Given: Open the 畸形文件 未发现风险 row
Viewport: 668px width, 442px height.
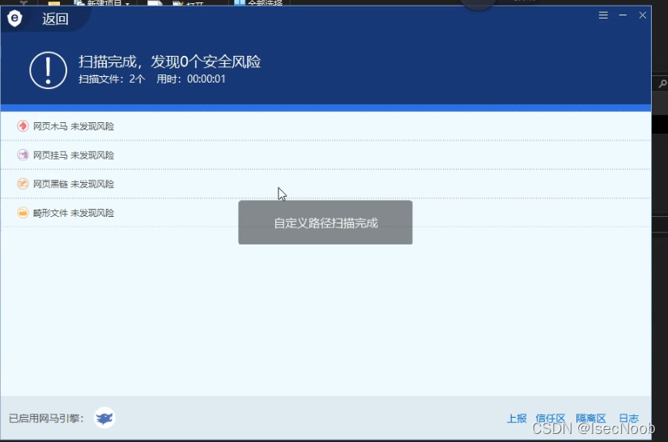Looking at the screenshot, I should [325, 213].
